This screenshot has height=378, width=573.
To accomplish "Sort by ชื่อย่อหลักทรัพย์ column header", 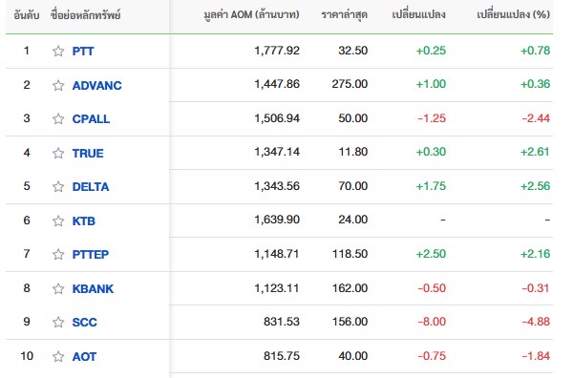I will click(x=86, y=15).
